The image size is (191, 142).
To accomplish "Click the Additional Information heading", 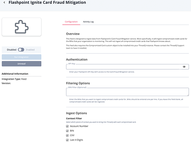I will click(15, 74).
